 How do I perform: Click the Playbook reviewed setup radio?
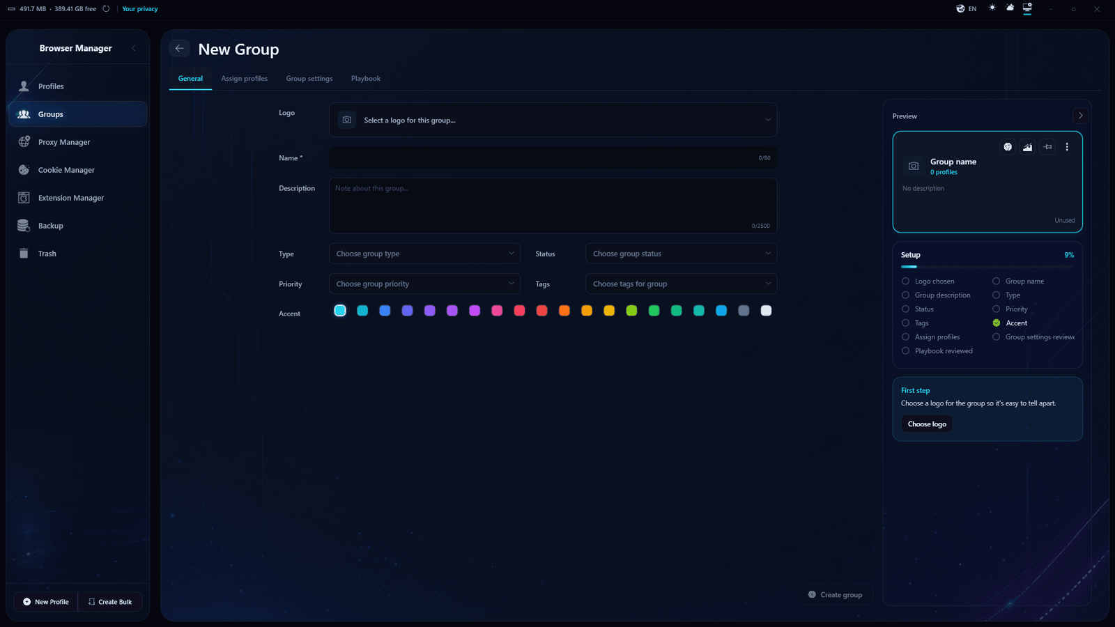pos(905,351)
